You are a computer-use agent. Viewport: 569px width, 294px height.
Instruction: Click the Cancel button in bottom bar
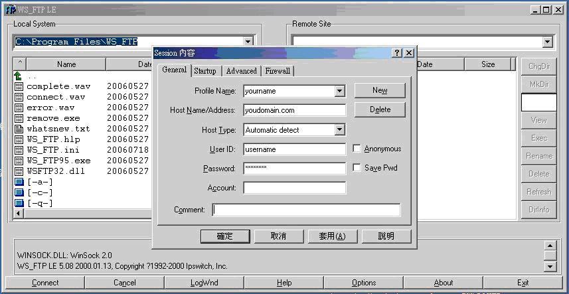tap(124, 283)
